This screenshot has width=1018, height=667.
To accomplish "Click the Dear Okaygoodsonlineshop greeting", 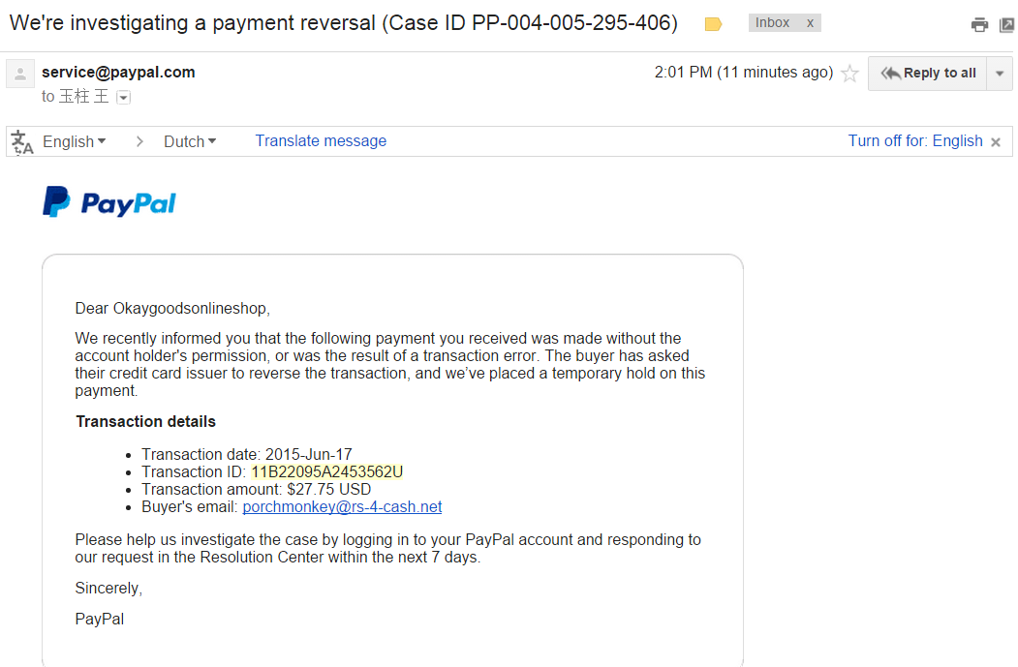I will [172, 308].
